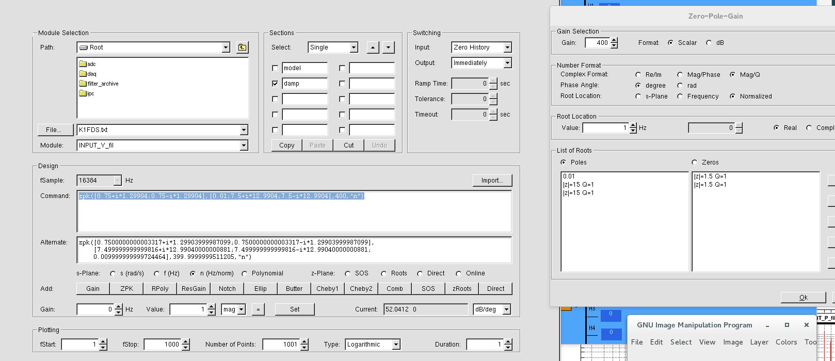Click the Gain 400 stepper arrows
This screenshot has height=361, width=835.
coord(614,43)
